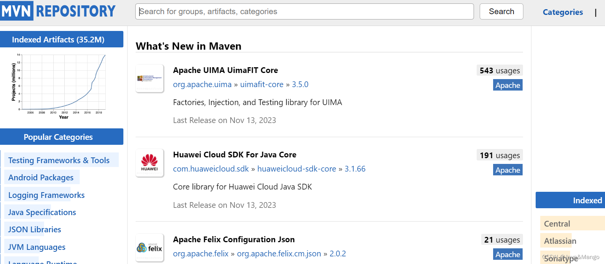Open JSON Libraries category

[x=35, y=230]
